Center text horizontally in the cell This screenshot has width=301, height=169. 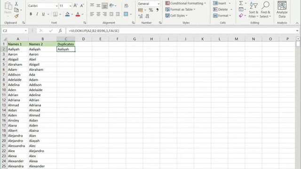pyautogui.click(x=98, y=14)
